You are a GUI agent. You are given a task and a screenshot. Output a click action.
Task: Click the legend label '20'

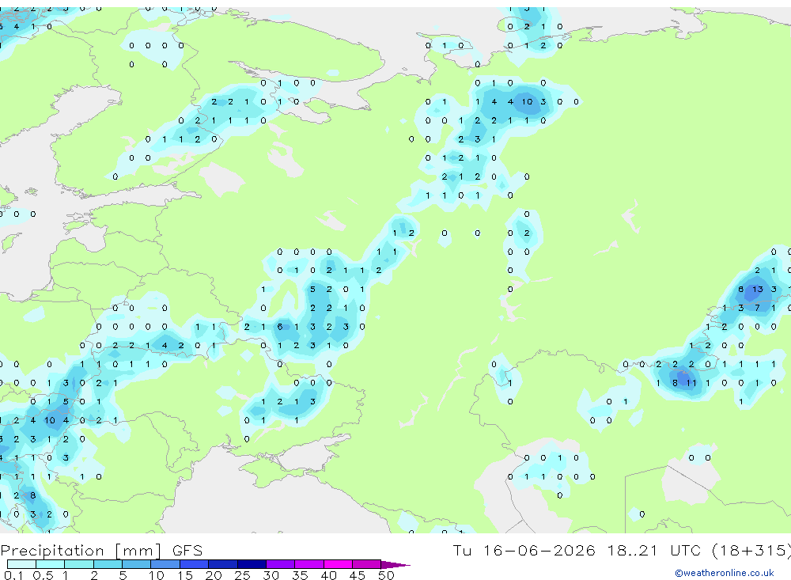pos(214,575)
